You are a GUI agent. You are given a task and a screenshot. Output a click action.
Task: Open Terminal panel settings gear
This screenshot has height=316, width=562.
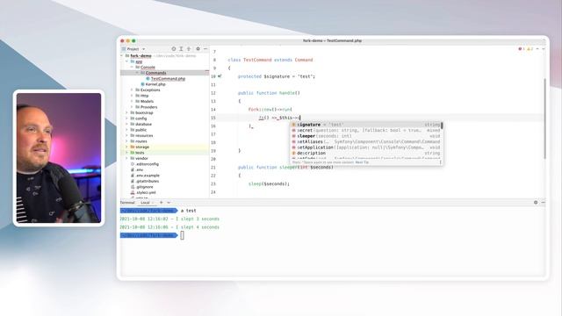(x=536, y=203)
